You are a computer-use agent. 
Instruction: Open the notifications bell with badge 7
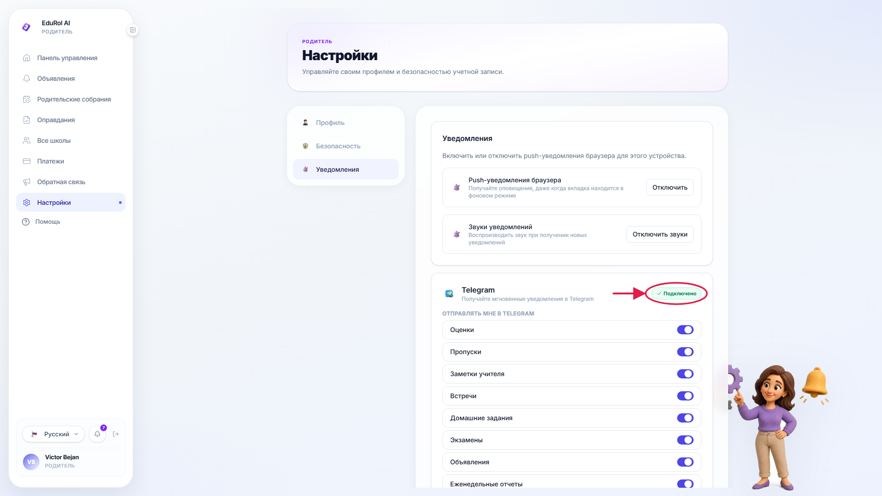(x=97, y=434)
